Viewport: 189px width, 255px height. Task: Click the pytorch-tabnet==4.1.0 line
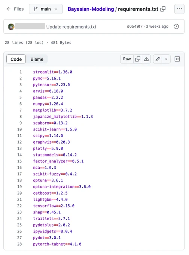coord(57,244)
